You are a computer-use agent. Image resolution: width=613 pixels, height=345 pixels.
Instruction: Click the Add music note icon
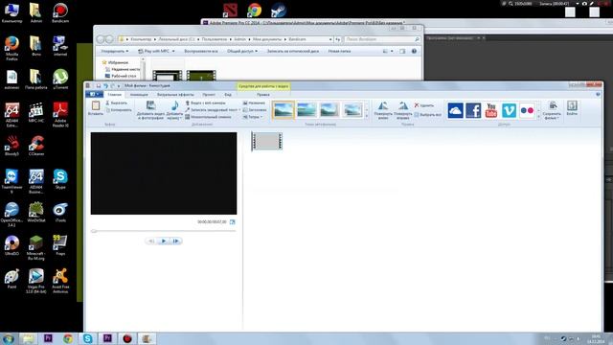[174, 105]
